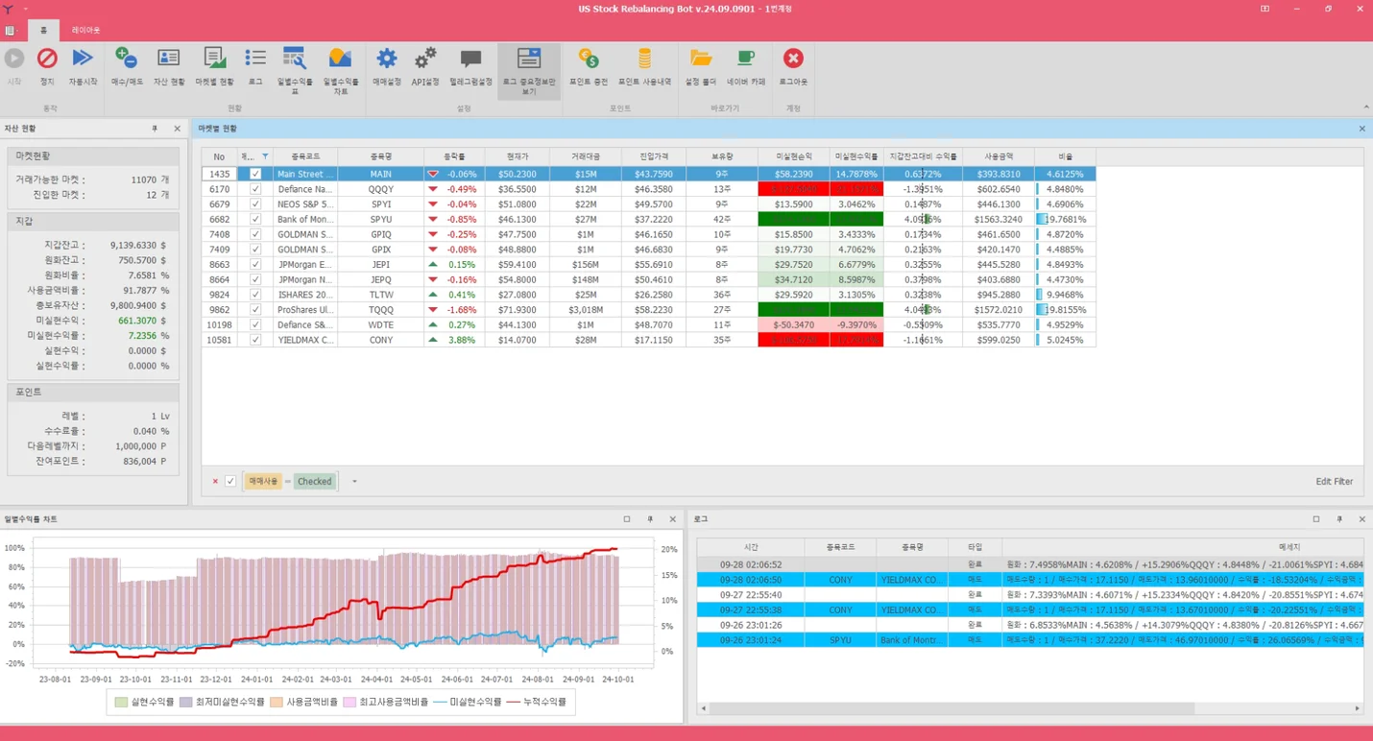Image resolution: width=1373 pixels, height=741 pixels.
Task: Uncheck the SPYI row checkbox
Action: pyautogui.click(x=255, y=204)
